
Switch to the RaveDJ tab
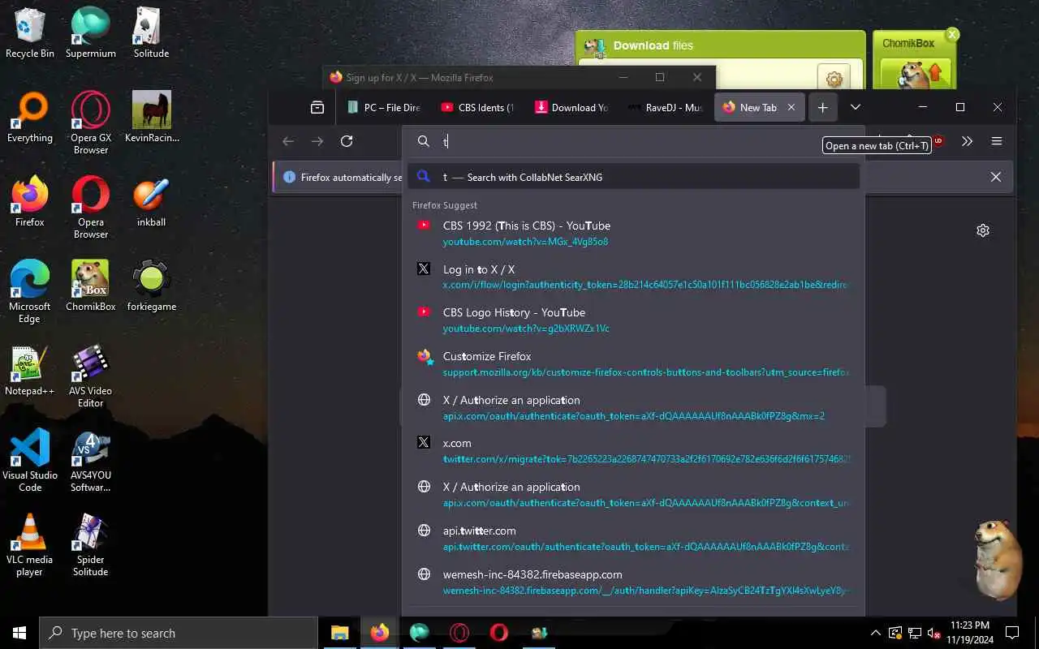point(666,107)
